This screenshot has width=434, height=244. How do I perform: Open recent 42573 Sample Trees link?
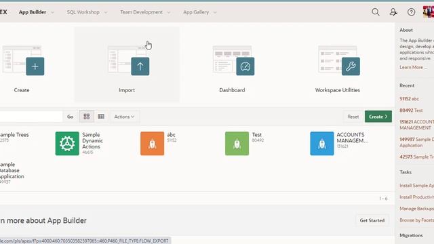pos(417,157)
